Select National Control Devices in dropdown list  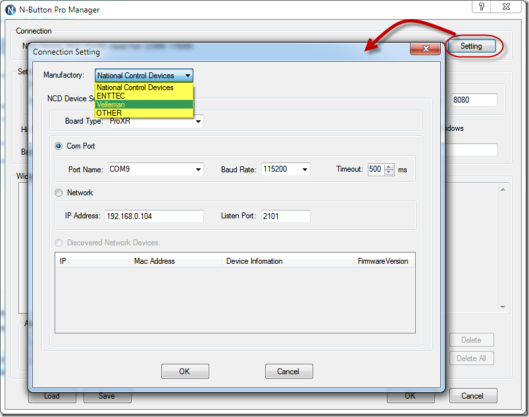pos(144,87)
